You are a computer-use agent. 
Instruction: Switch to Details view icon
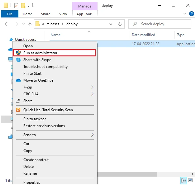[x=184, y=180]
